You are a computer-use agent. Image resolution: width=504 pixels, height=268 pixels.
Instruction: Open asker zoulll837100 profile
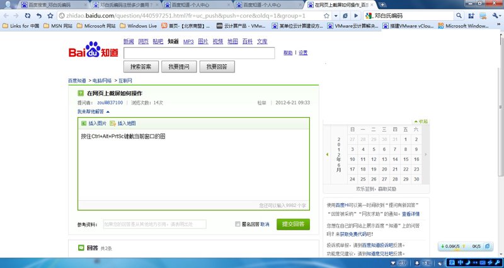[110, 103]
